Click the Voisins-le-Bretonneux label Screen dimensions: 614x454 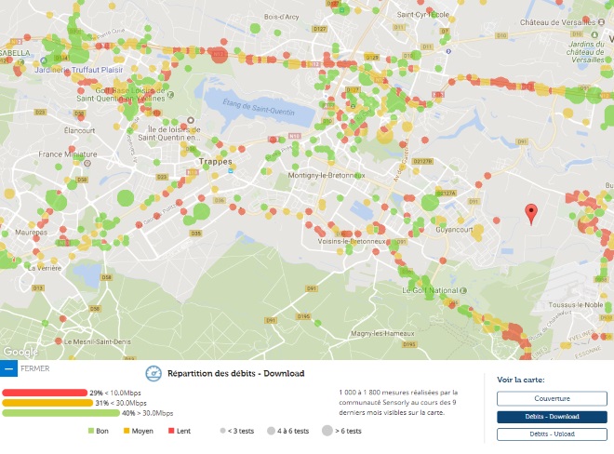[x=352, y=241]
